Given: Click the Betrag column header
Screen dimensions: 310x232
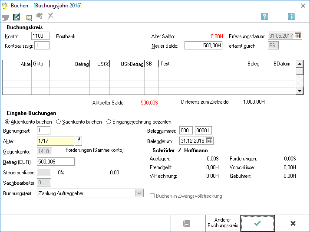Looking at the screenshot, I should tap(69, 64).
